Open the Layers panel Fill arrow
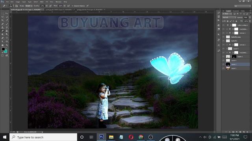252x141 pixels. pos(250,21)
